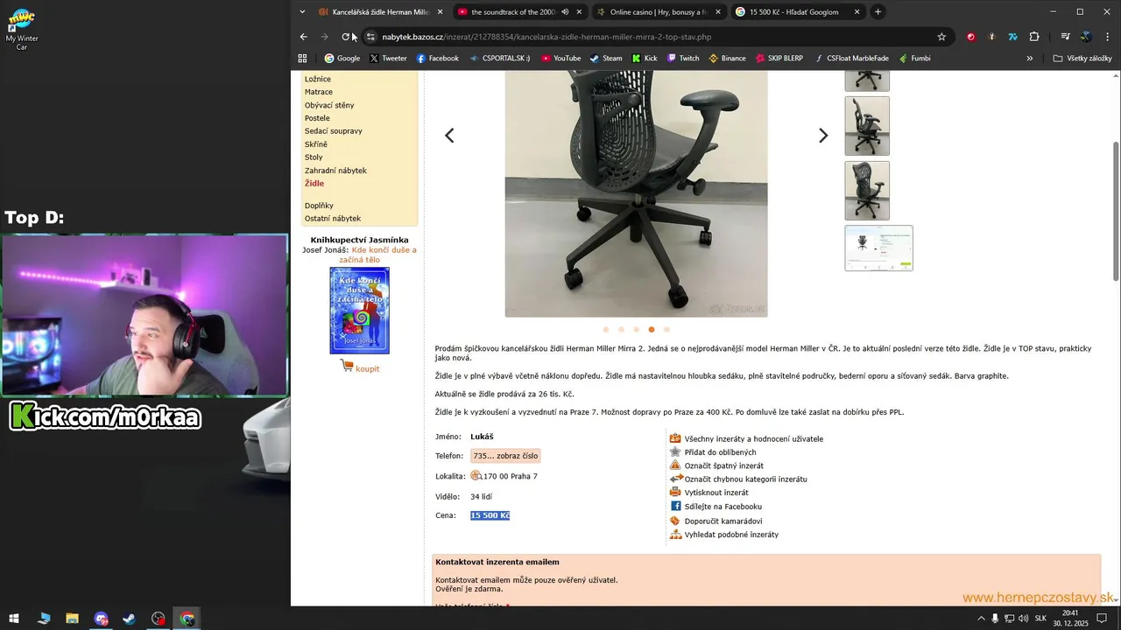Bookmark this page with the star icon
1121x630 pixels.
pos(941,37)
